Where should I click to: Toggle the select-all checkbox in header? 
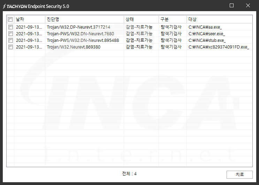tap(10, 20)
